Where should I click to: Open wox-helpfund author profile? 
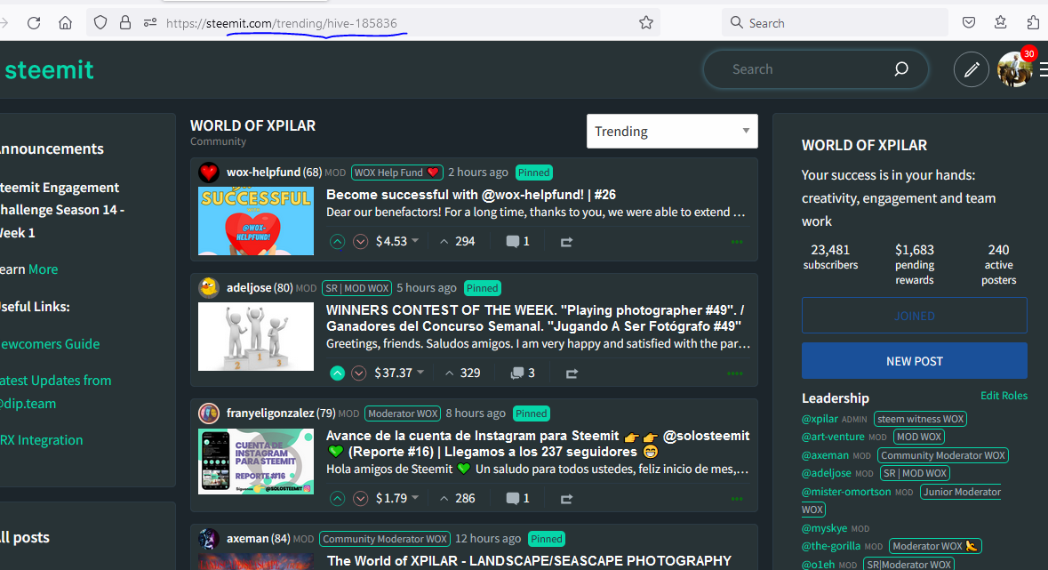[x=263, y=172]
